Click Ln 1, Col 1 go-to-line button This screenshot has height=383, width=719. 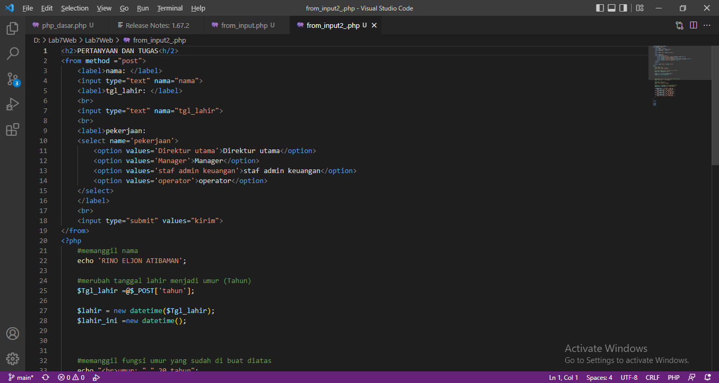coord(564,378)
